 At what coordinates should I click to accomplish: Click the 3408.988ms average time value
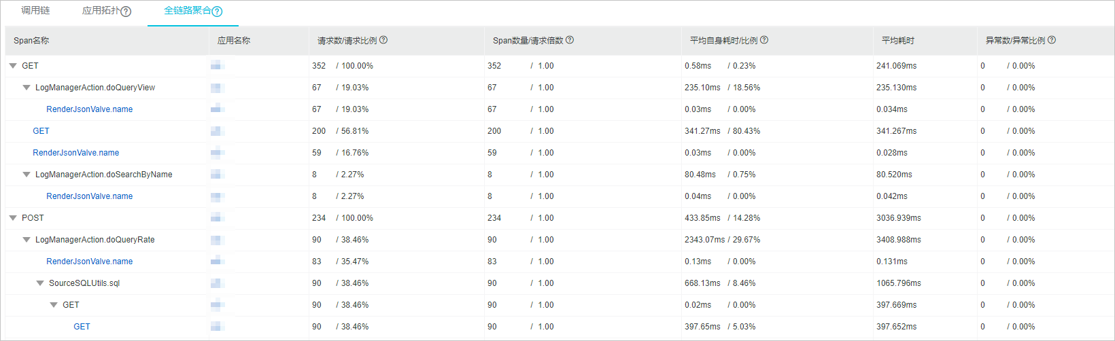[899, 240]
